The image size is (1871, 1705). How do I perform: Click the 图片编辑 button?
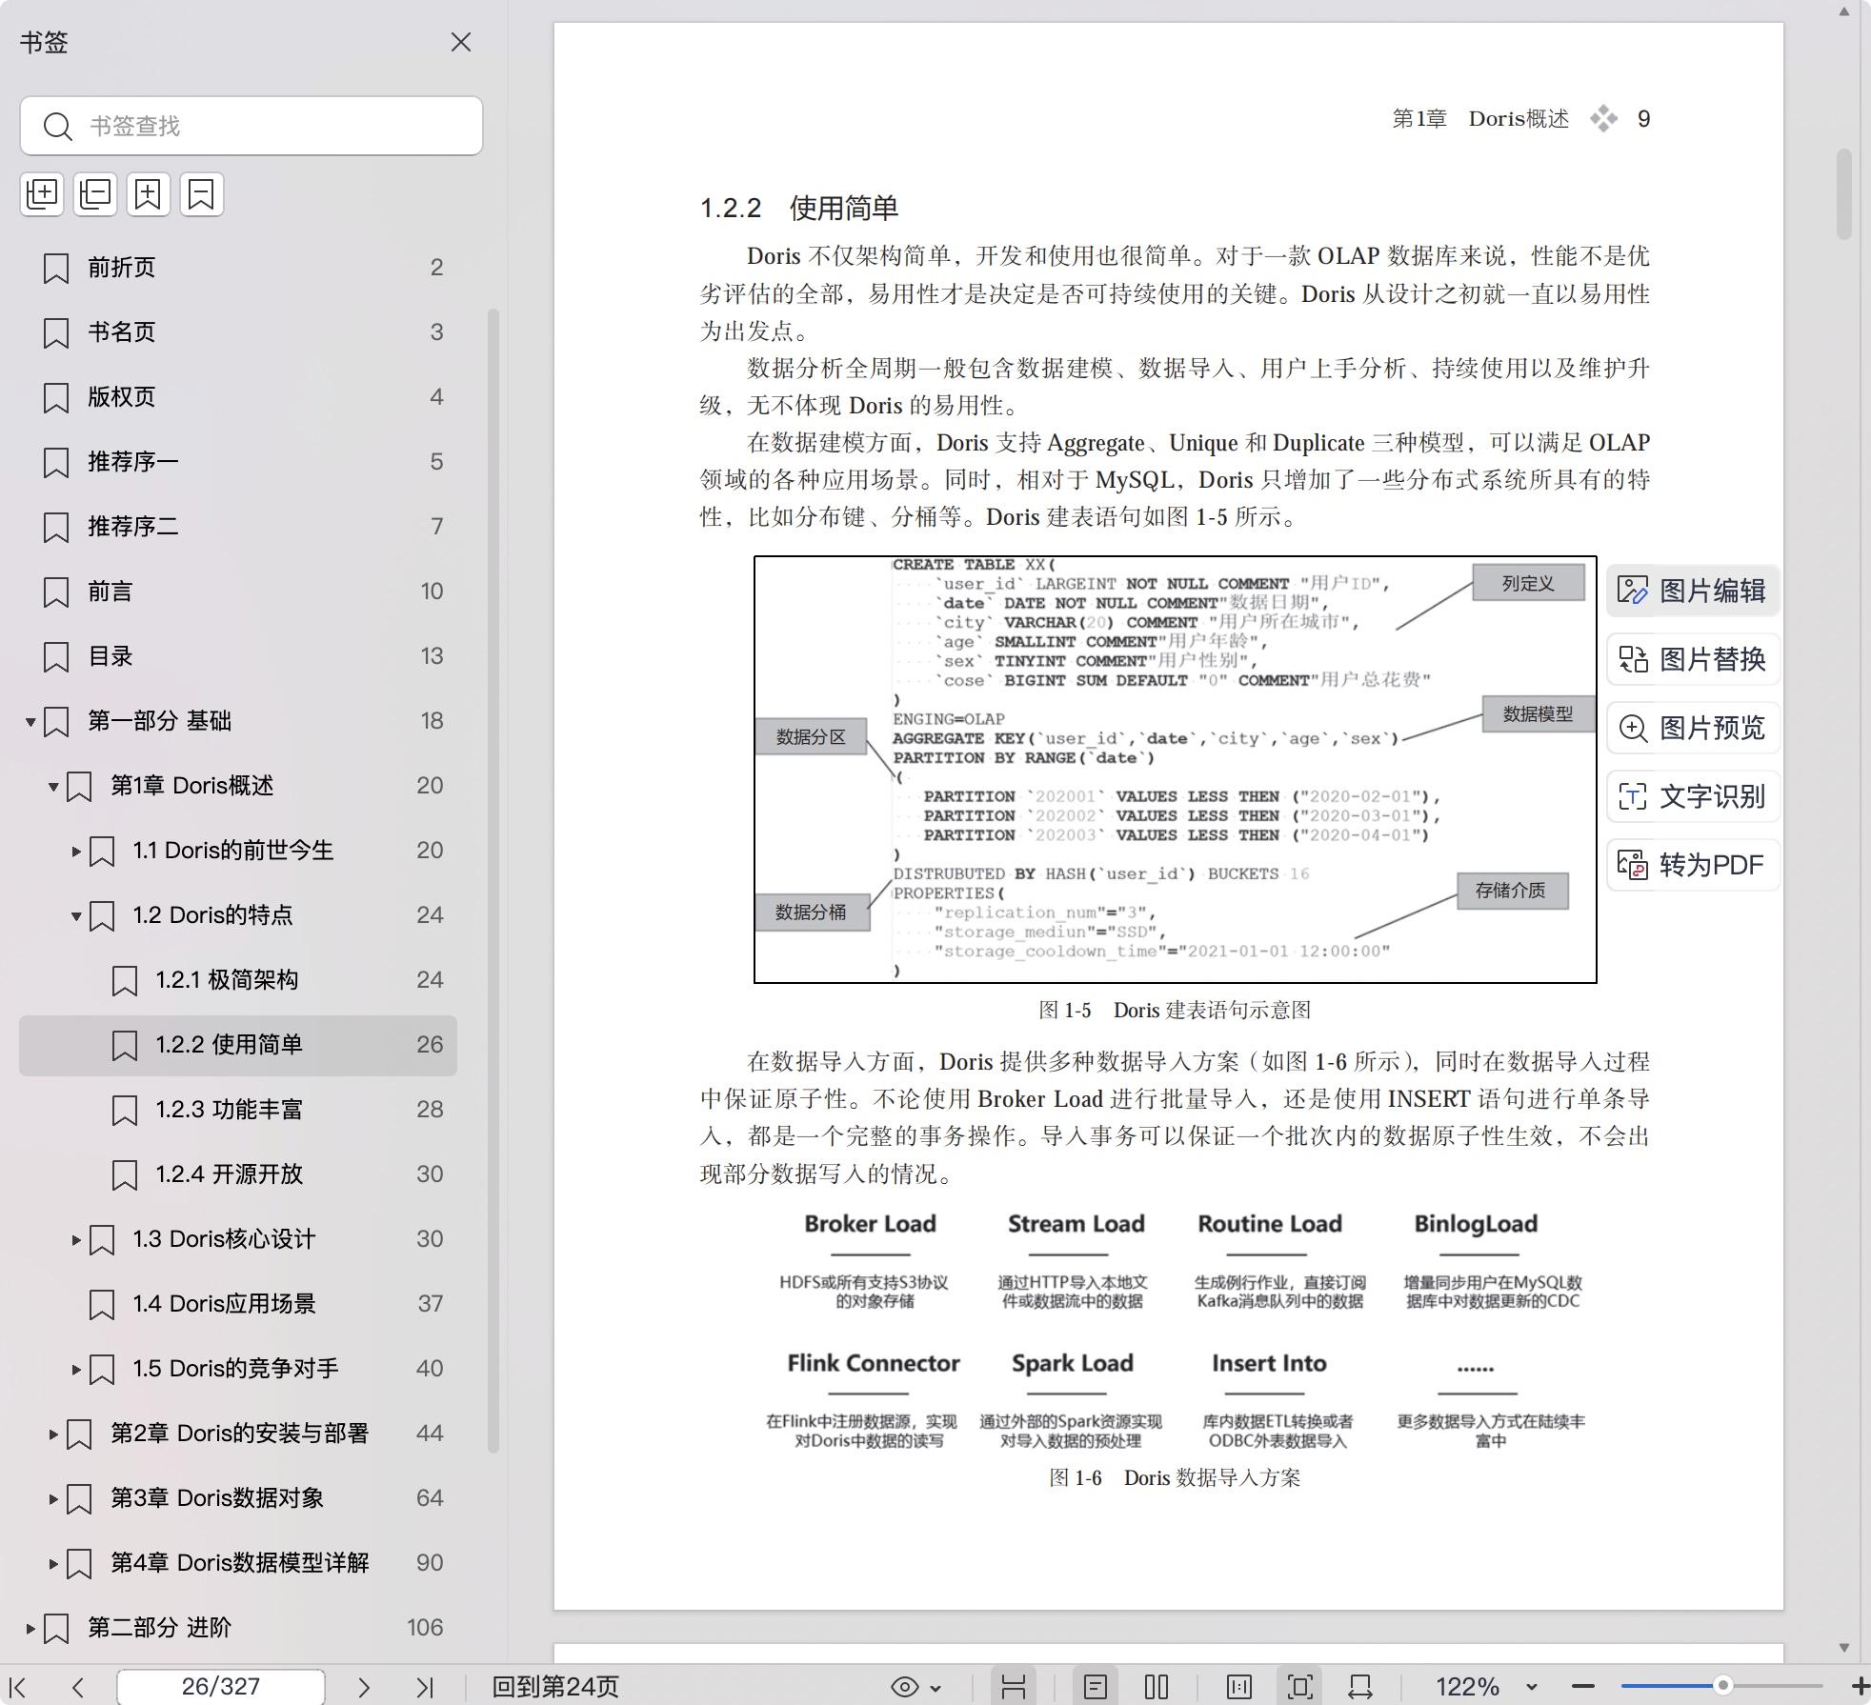pyautogui.click(x=1693, y=591)
